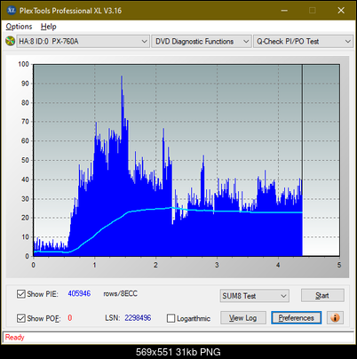Toggle the Show PIE checkbox
The width and height of the screenshot is (357, 359).
(21, 294)
